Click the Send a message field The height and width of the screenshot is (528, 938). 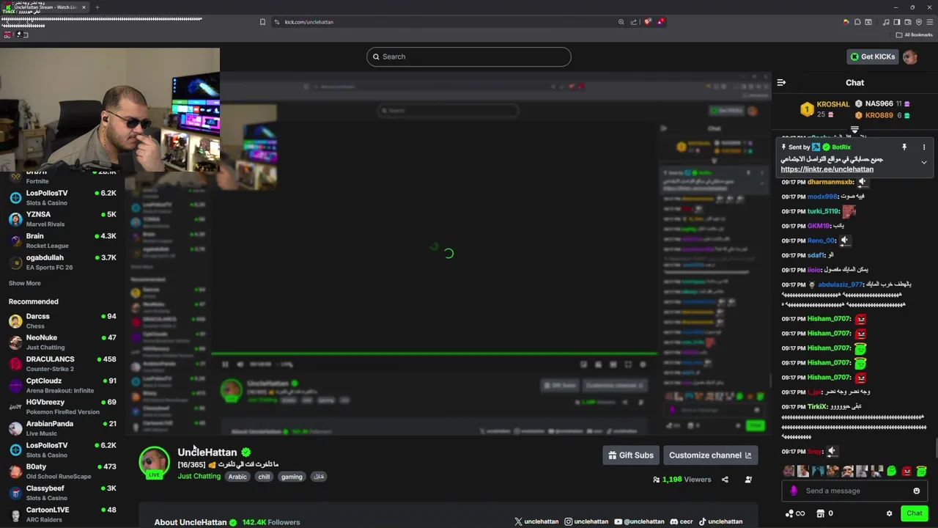coord(854,491)
